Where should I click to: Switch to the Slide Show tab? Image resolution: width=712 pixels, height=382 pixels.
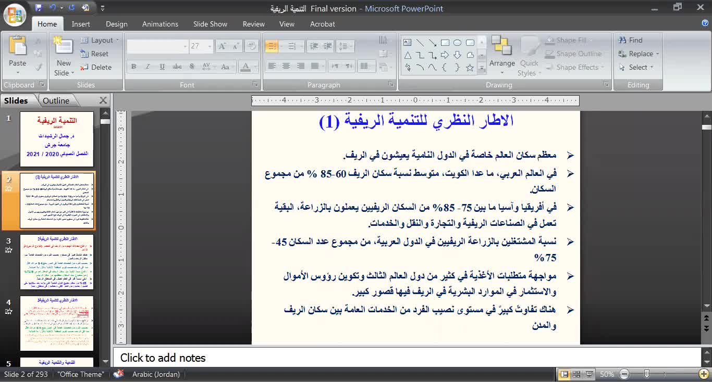pos(210,24)
